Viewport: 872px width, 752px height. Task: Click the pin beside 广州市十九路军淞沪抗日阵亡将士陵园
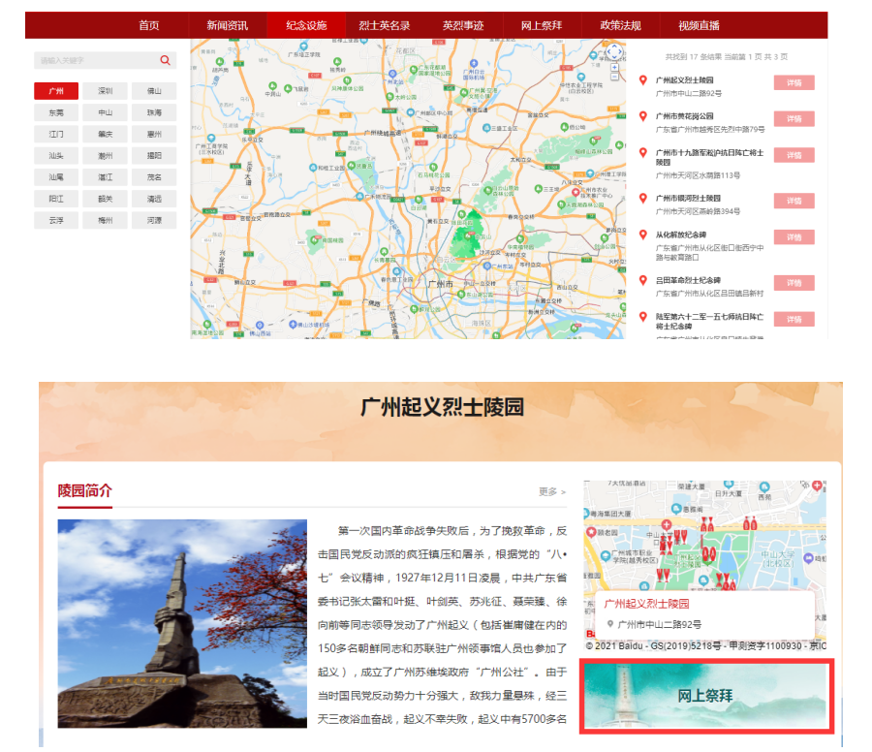pyautogui.click(x=643, y=152)
